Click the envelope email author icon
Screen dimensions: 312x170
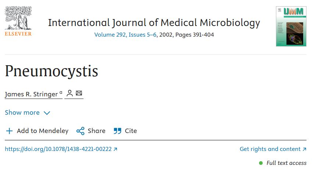(79, 93)
